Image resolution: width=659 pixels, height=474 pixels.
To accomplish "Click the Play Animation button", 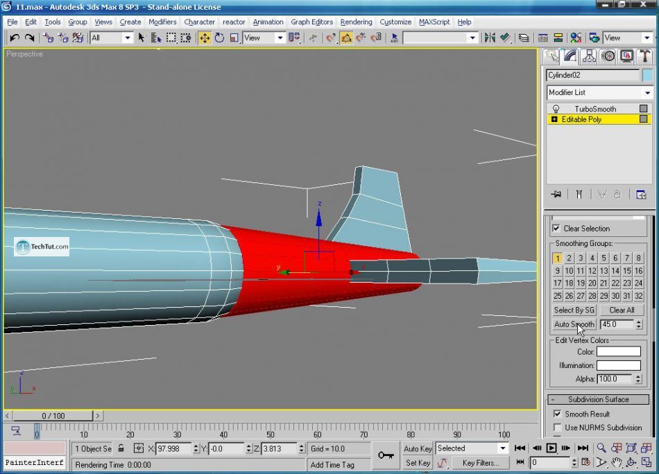I will coord(551,448).
